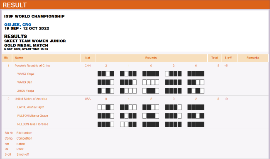Screen dimensions: 270x159
Task: Click the USA total score of 5
Action: click(218, 99)
